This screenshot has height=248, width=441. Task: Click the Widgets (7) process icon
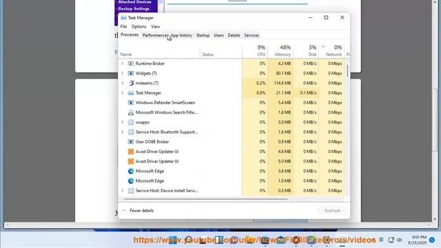tap(131, 74)
